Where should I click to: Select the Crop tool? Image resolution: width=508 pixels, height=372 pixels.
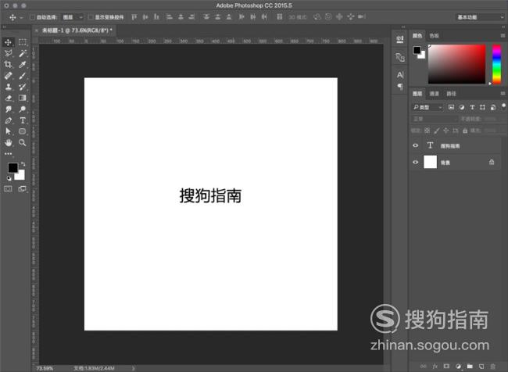[x=8, y=65]
